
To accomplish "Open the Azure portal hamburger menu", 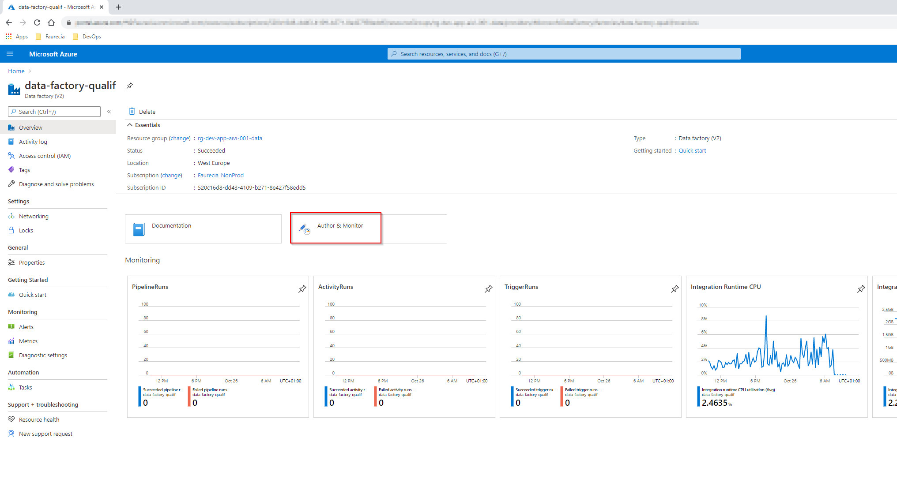I will pyautogui.click(x=10, y=54).
